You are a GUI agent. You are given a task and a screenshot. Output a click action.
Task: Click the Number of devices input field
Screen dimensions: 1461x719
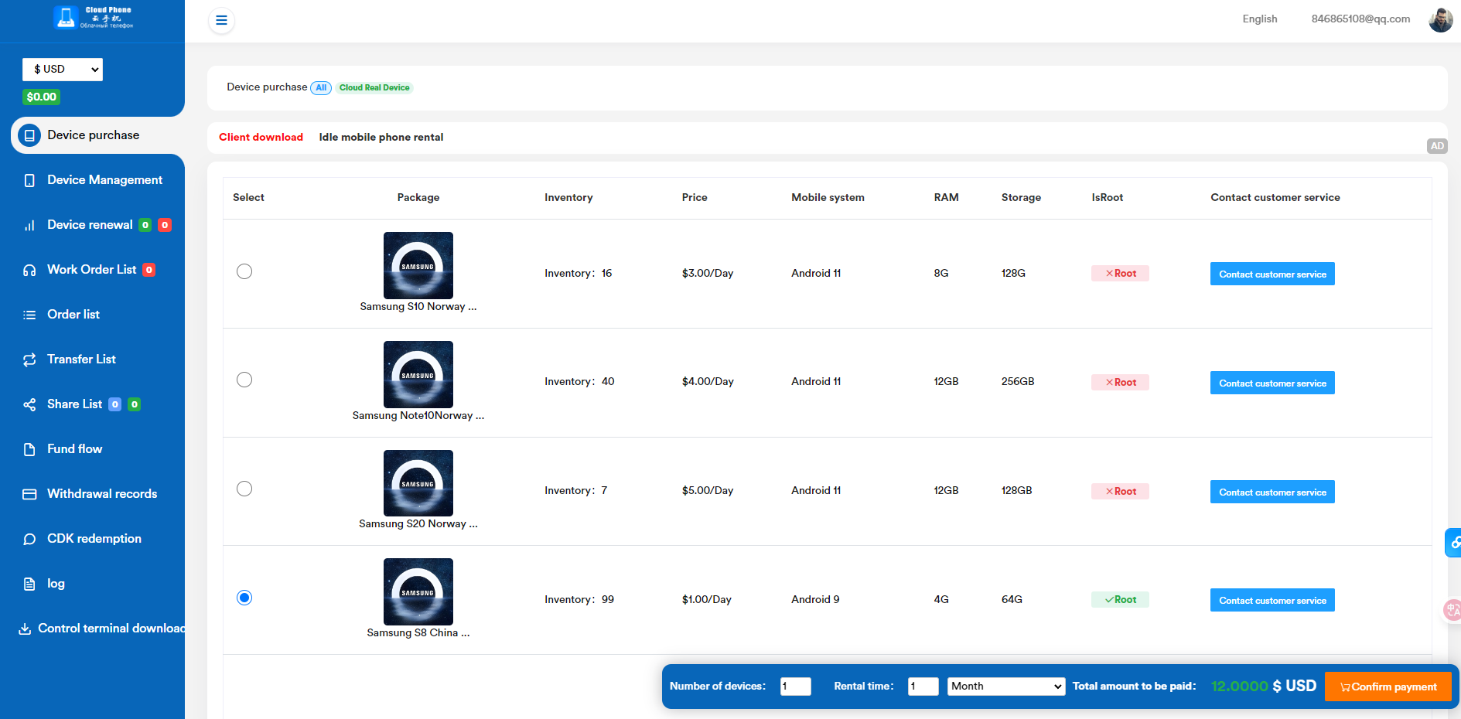coord(795,687)
